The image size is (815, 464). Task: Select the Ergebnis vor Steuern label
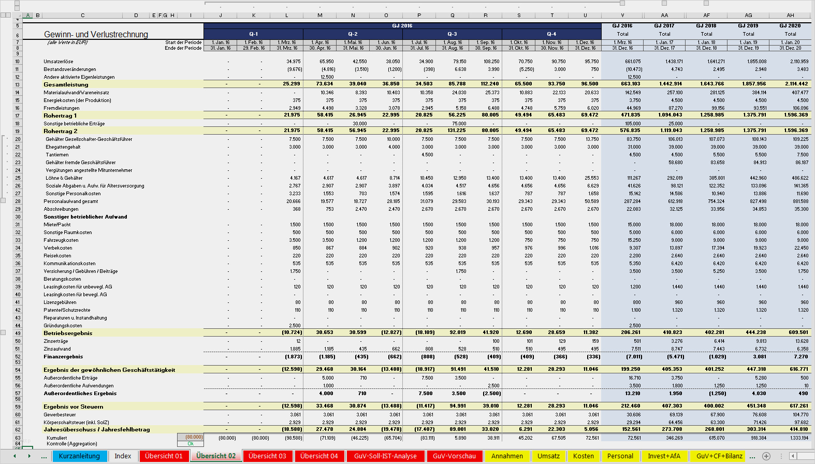[x=74, y=407]
